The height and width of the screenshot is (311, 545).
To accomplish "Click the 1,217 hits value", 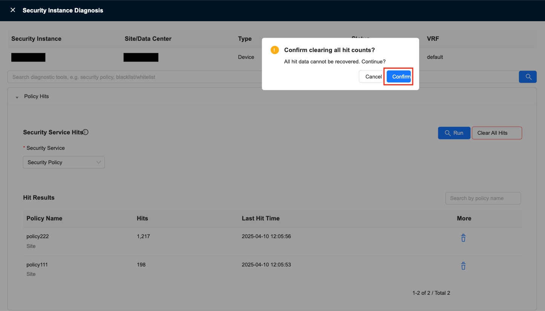I will coord(143,237).
